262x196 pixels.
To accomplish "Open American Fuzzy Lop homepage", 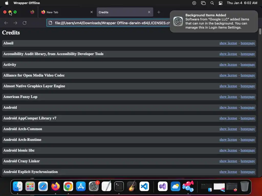I will (248, 96).
